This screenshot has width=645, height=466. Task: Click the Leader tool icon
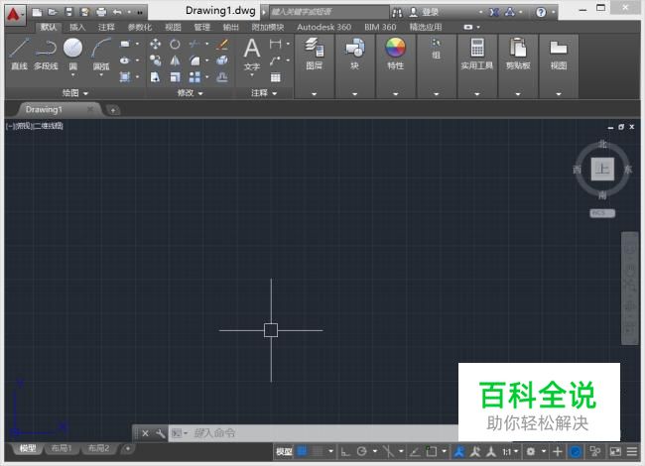point(275,60)
